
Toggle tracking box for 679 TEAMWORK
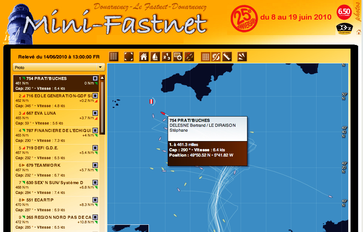coord(95,165)
